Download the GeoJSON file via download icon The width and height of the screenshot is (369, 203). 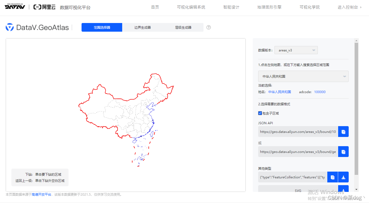pyautogui.click(x=343, y=177)
